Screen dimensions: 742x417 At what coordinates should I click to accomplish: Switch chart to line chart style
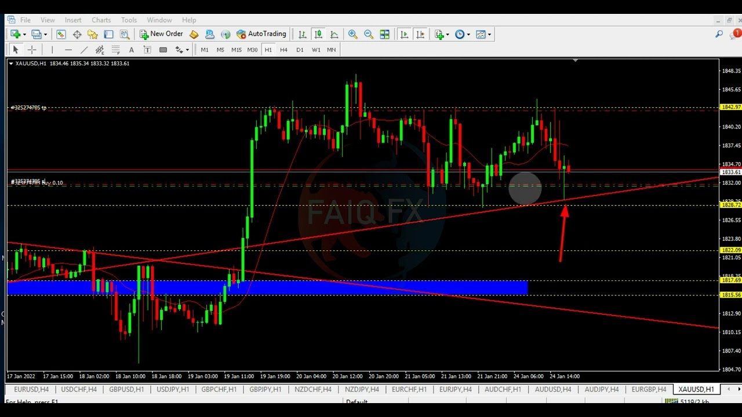pyautogui.click(x=334, y=34)
